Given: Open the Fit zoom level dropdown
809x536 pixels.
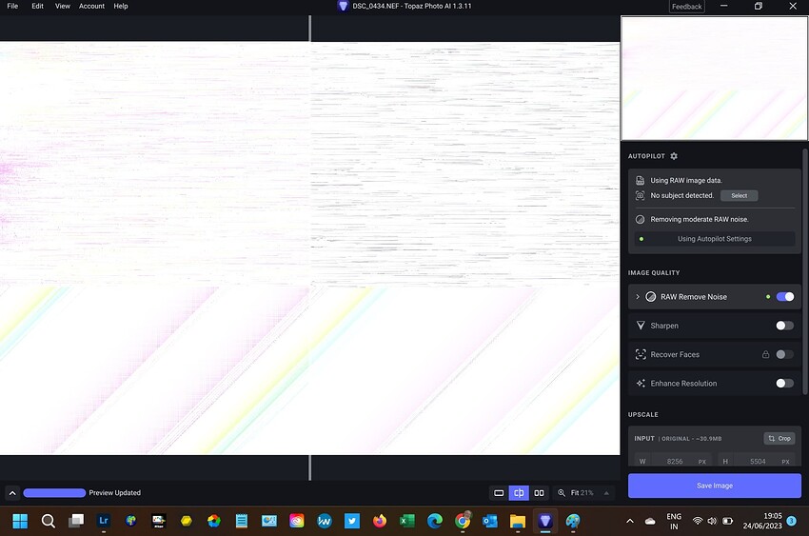Looking at the screenshot, I should coord(607,493).
